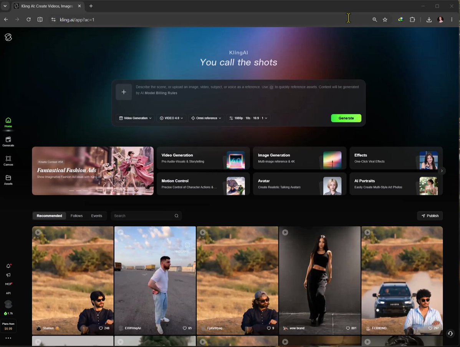The height and width of the screenshot is (347, 460).
Task: Expand the browser tab search chevron
Action: pos(5,6)
